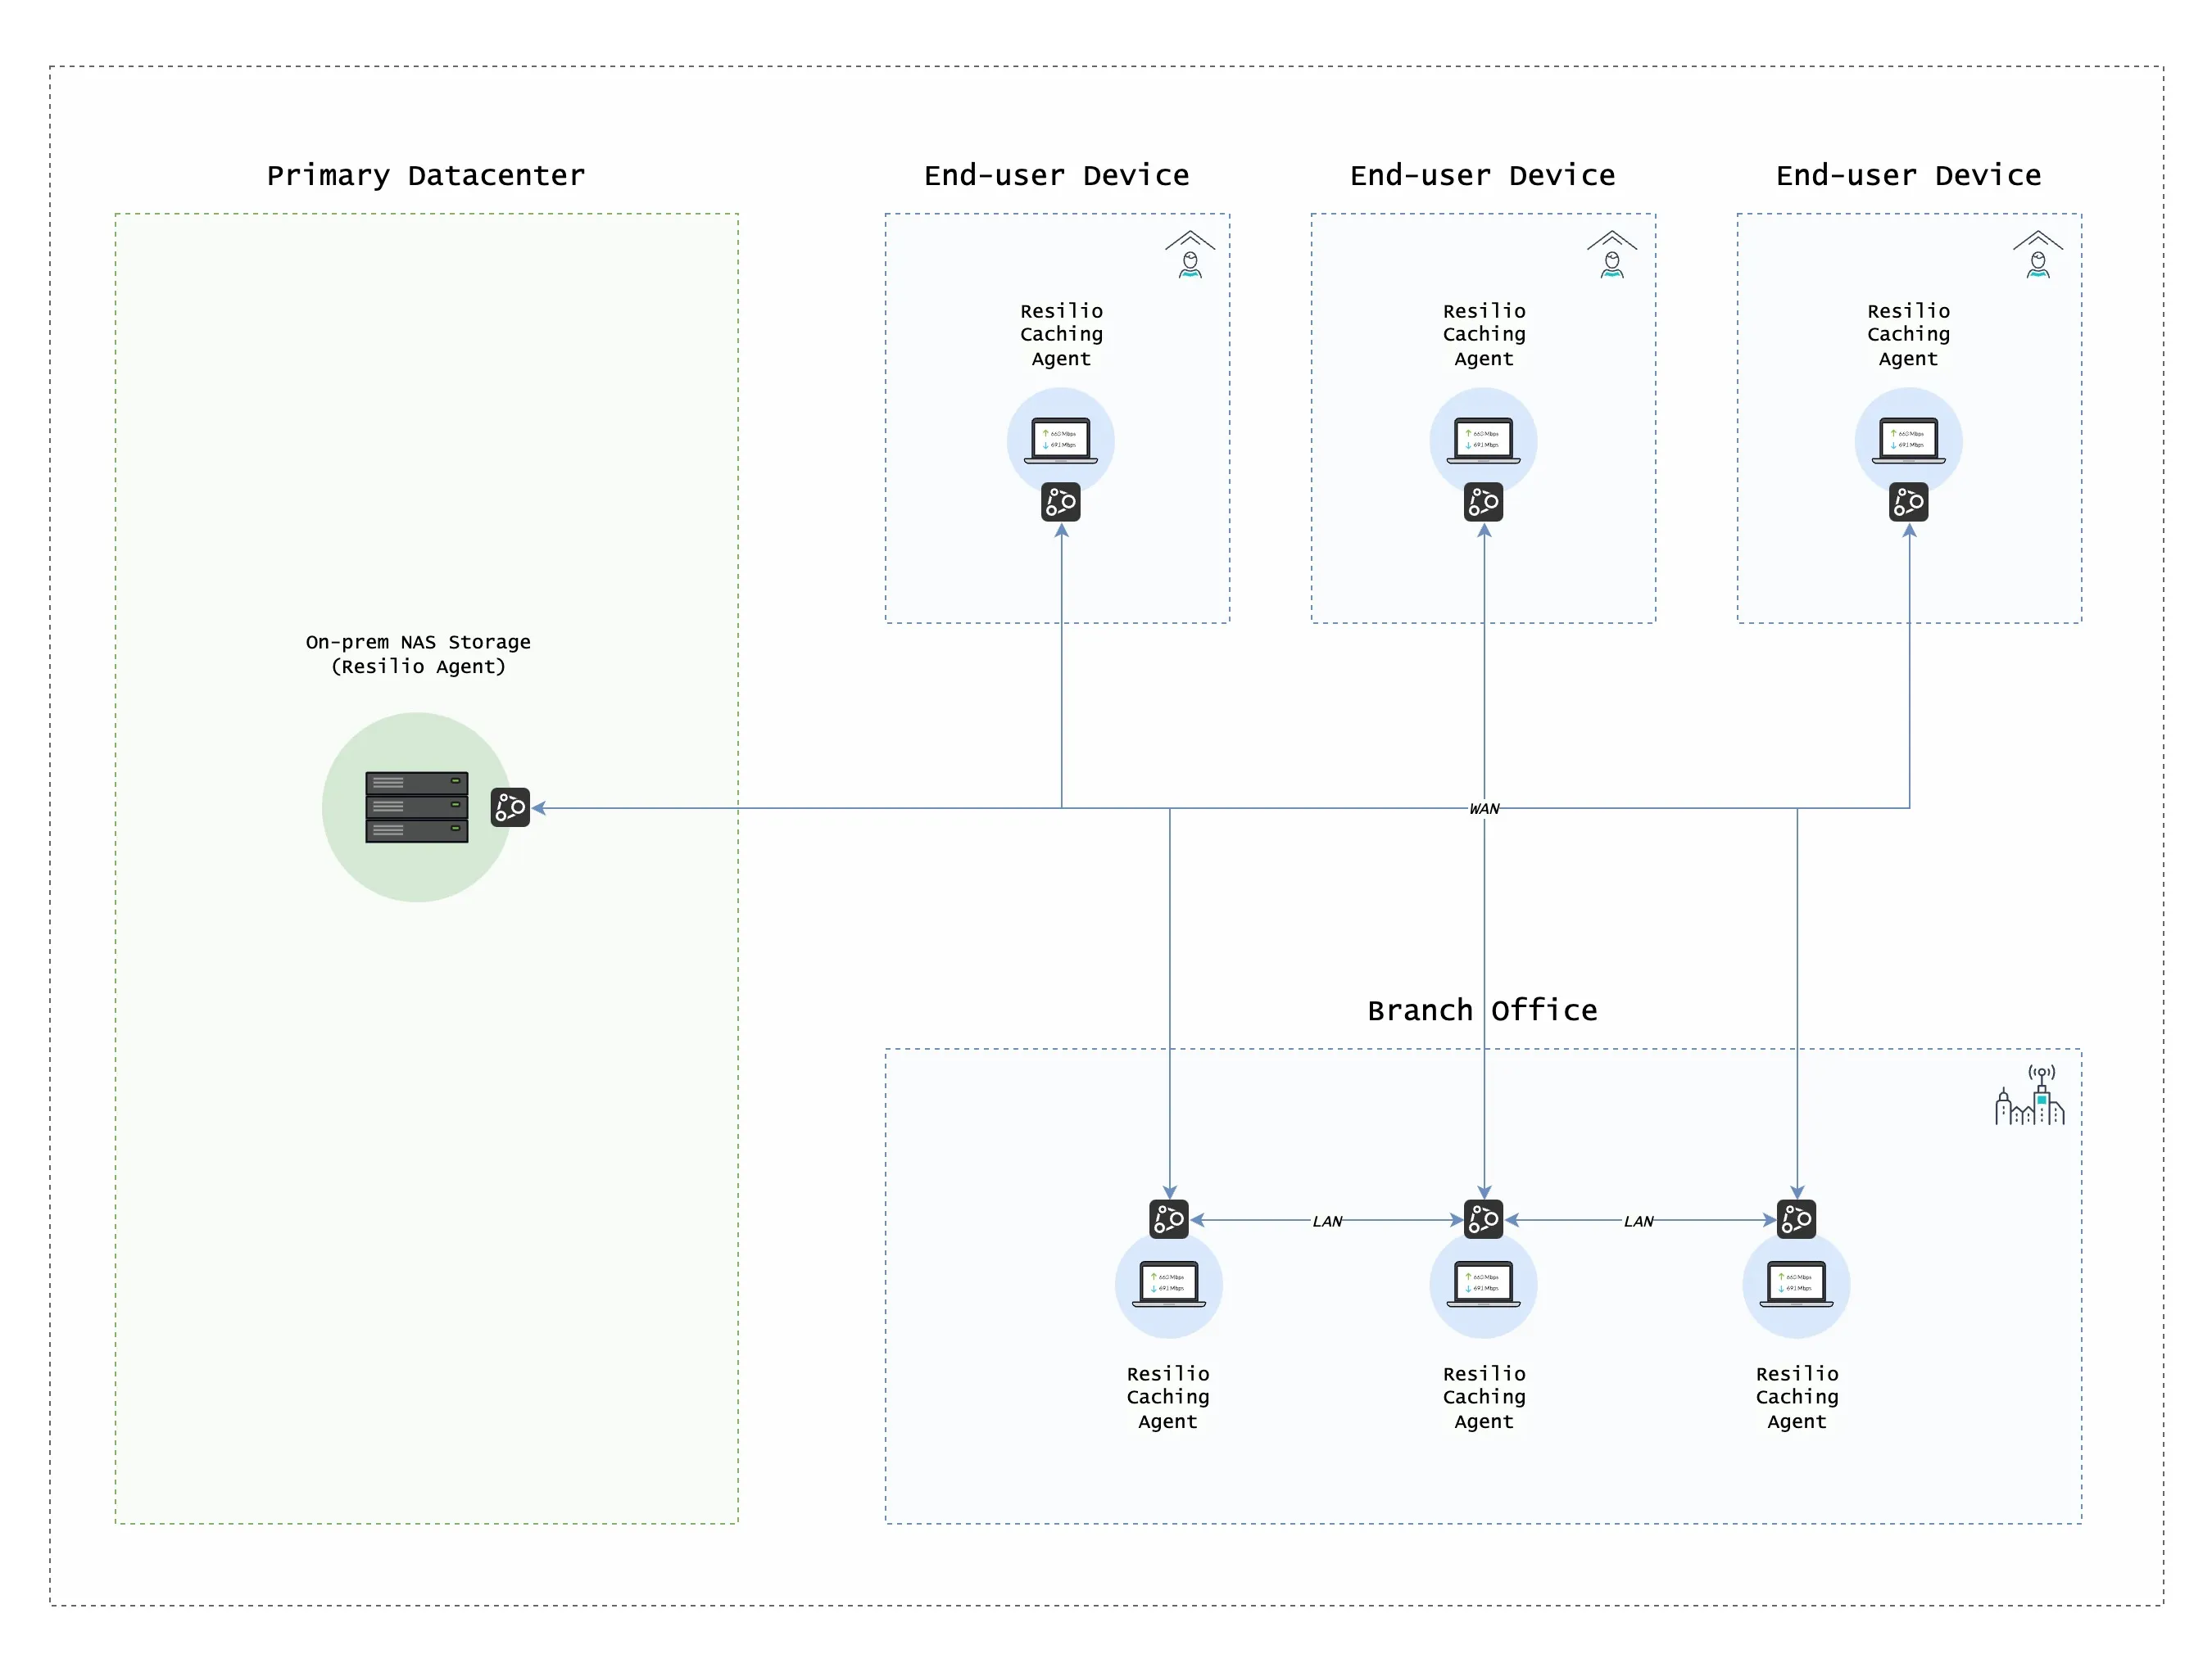Click the home user icon in third End-user Device
Screen dimensions: 2212x1654
pos(2038,254)
